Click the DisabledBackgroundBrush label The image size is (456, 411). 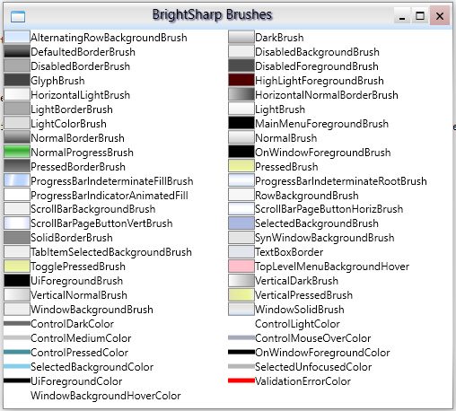click(x=317, y=52)
